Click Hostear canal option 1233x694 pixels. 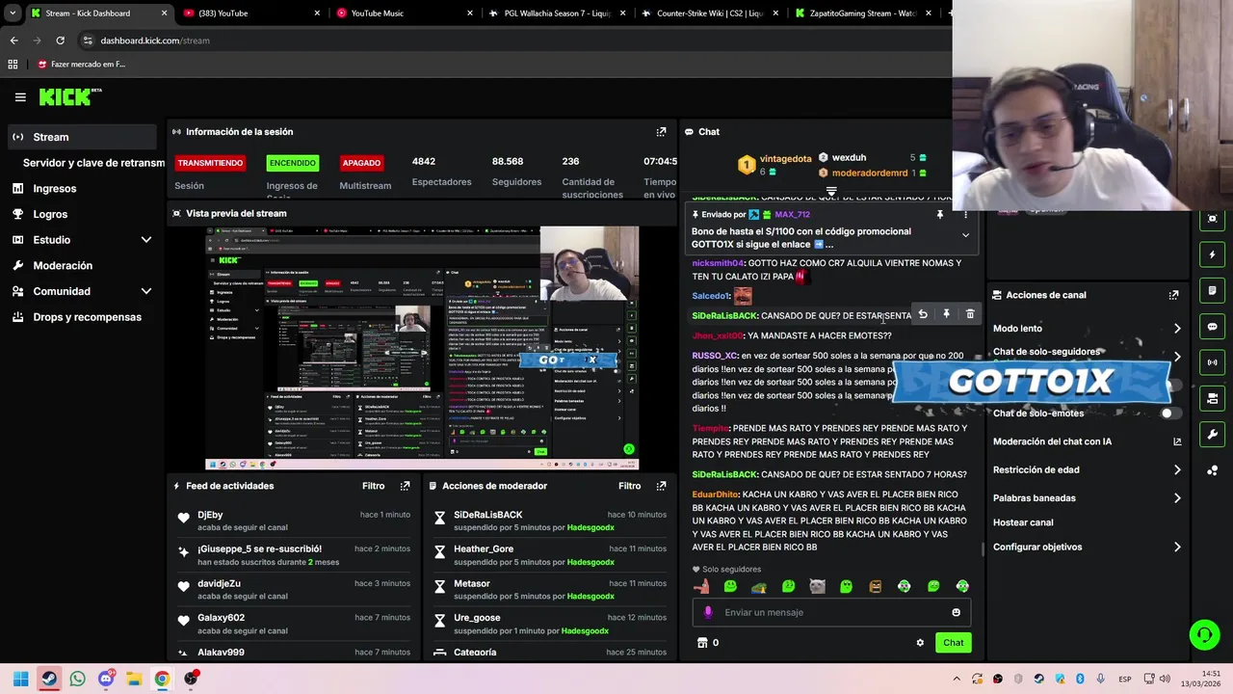(1023, 522)
